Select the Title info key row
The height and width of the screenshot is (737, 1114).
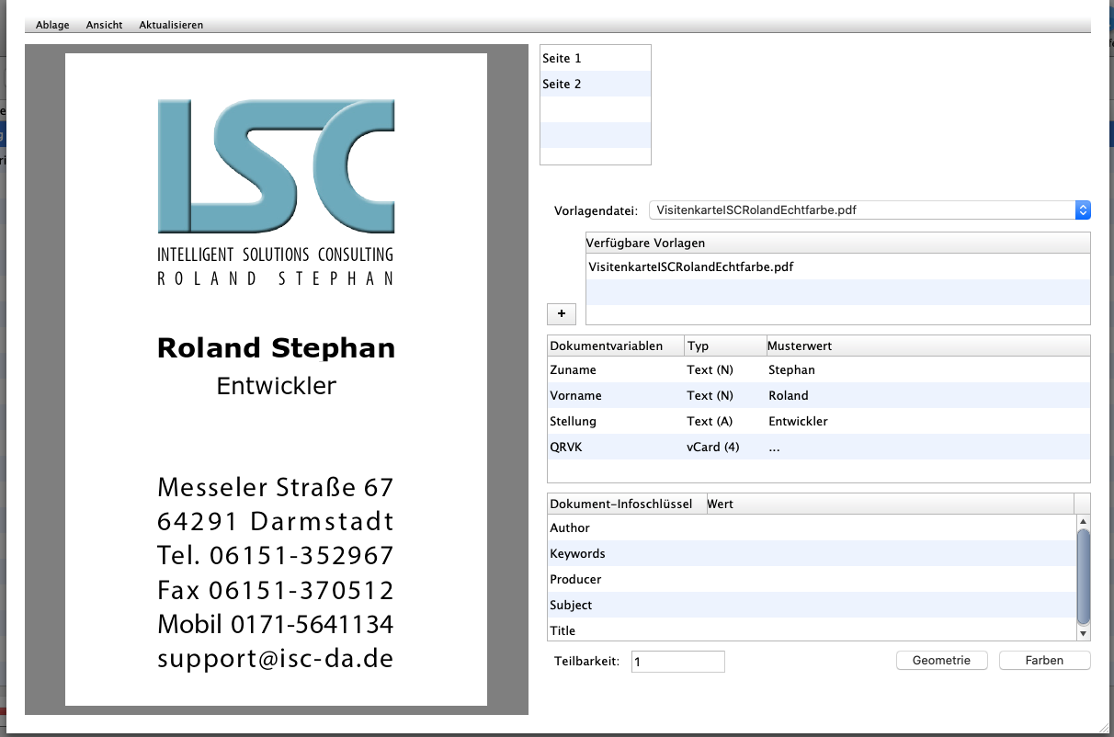click(812, 630)
